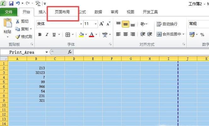
Task: Toggle 自动换行 wrap text
Action: coord(167,24)
